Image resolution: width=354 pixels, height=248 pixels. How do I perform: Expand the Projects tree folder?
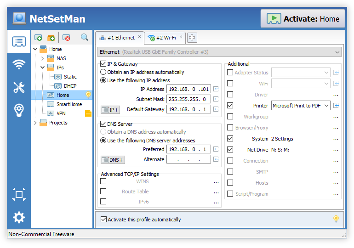tap(35, 123)
